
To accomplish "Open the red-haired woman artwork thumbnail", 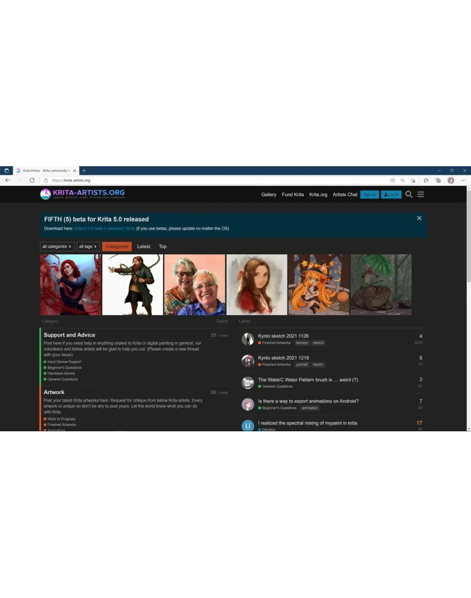I will (71, 284).
